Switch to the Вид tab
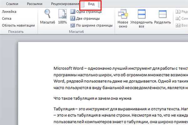 [x=91, y=4]
